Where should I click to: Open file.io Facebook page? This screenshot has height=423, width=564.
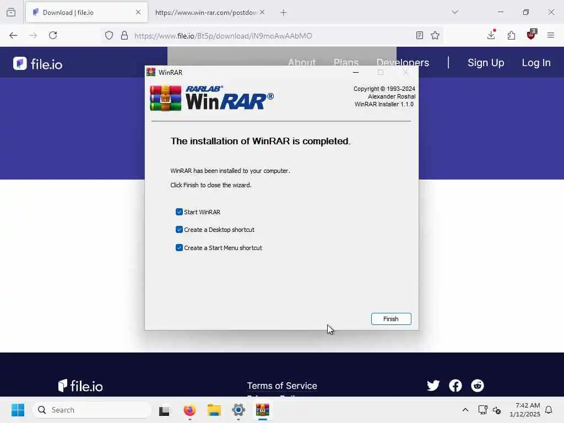[x=455, y=386]
